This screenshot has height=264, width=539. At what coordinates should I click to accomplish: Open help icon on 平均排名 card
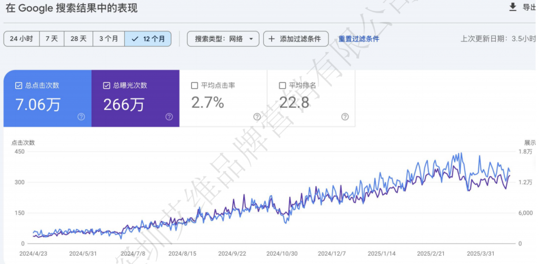345,117
